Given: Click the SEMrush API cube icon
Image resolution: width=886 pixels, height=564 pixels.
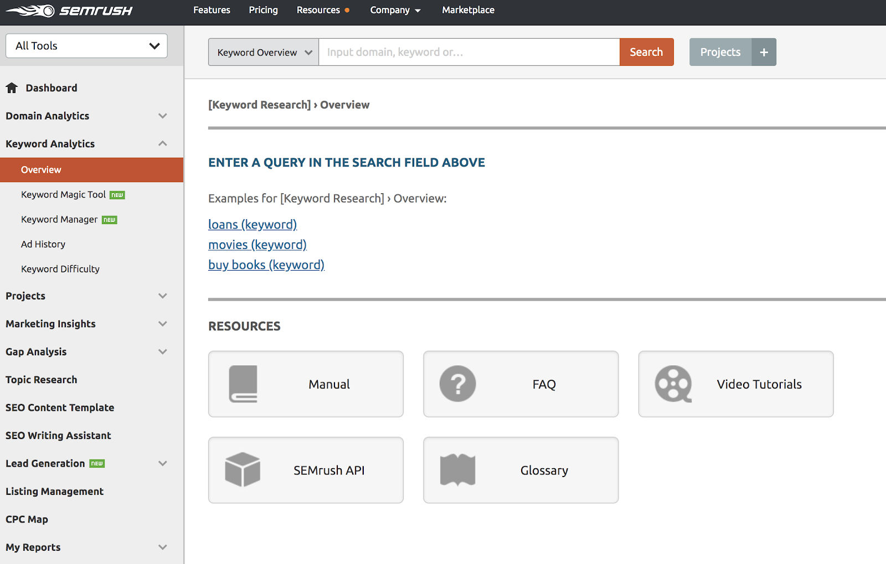Looking at the screenshot, I should pos(243,470).
